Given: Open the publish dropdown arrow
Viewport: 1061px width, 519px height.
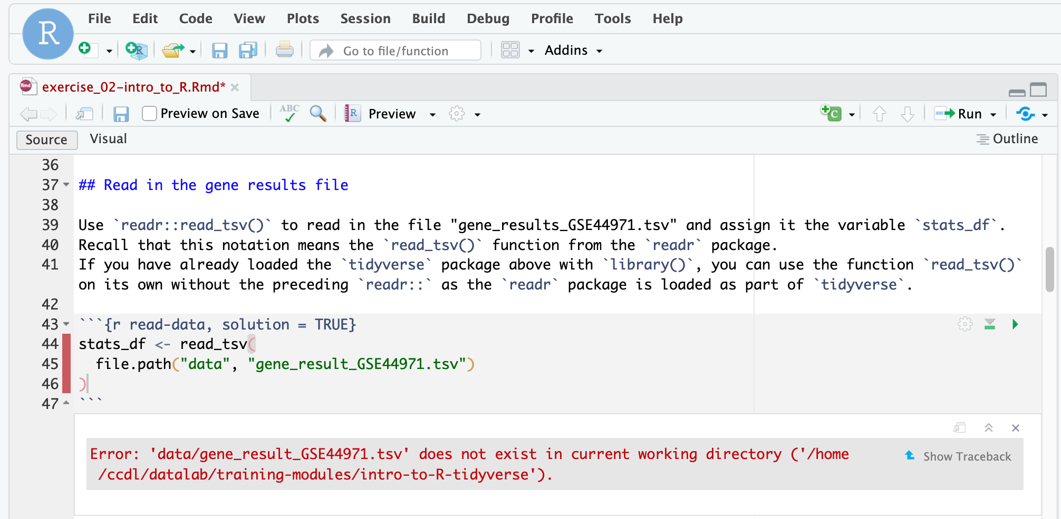Looking at the screenshot, I should (1045, 115).
